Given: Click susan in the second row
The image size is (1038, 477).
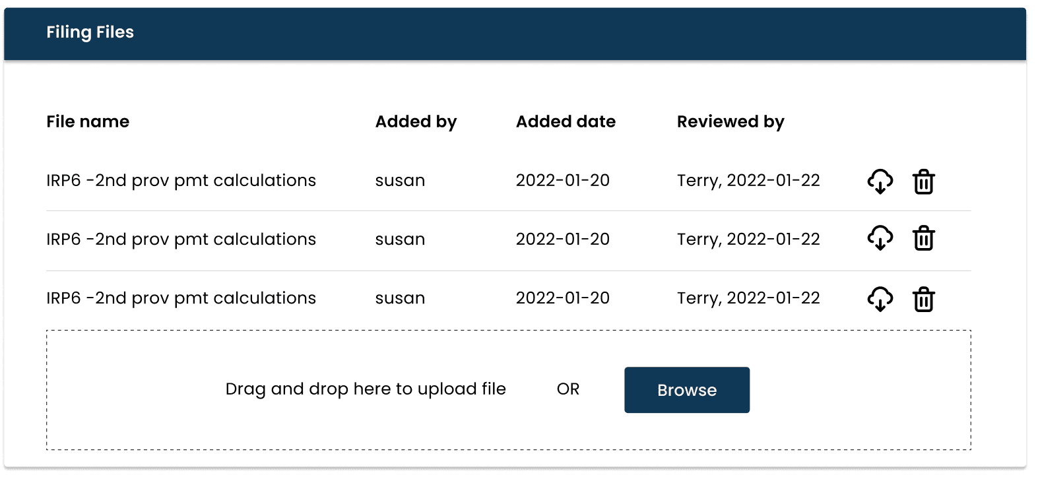Looking at the screenshot, I should (400, 239).
